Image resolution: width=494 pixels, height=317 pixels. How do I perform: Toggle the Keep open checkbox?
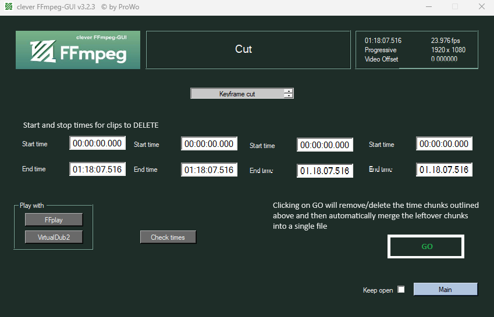[x=401, y=289]
